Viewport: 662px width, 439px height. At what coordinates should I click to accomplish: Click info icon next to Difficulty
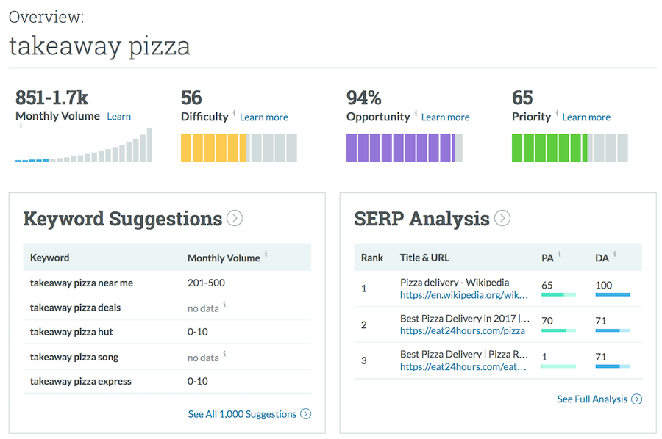(235, 113)
